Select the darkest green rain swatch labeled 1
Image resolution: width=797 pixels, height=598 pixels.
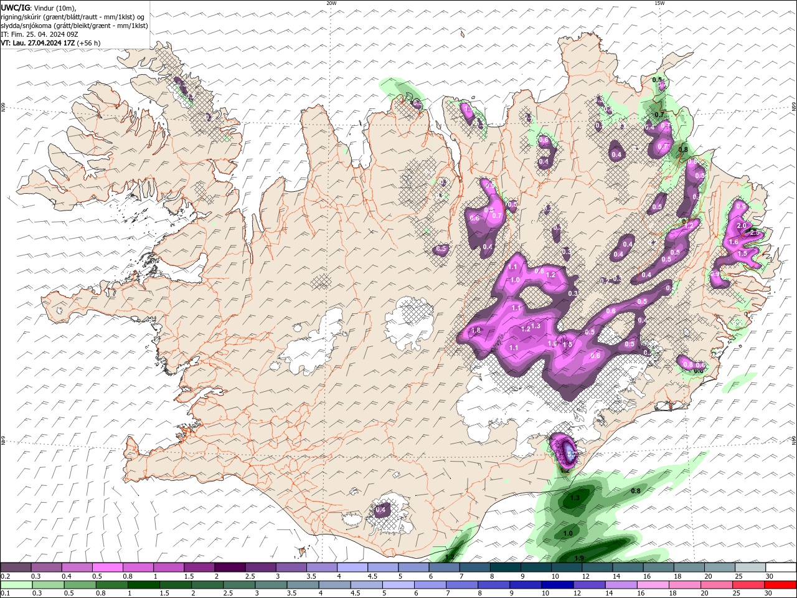click(144, 585)
